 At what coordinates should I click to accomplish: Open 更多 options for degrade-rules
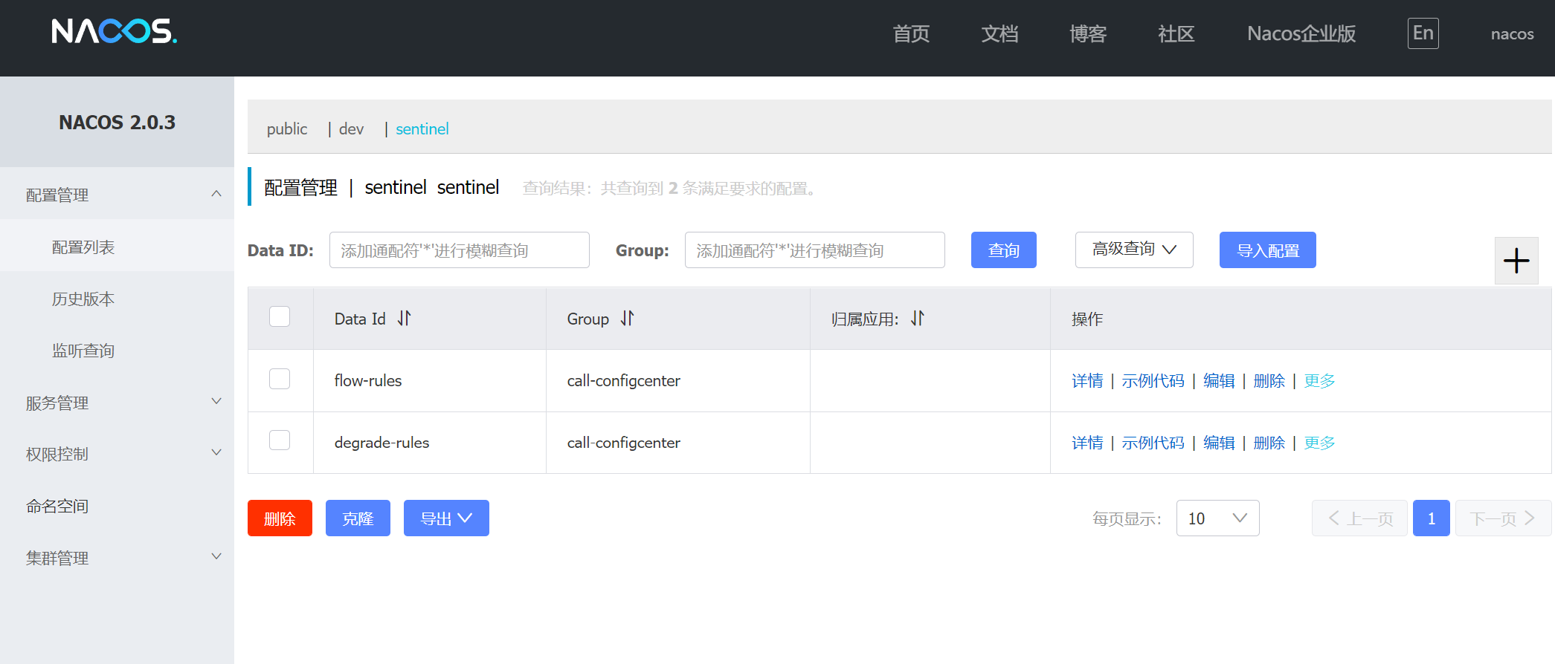click(1319, 443)
